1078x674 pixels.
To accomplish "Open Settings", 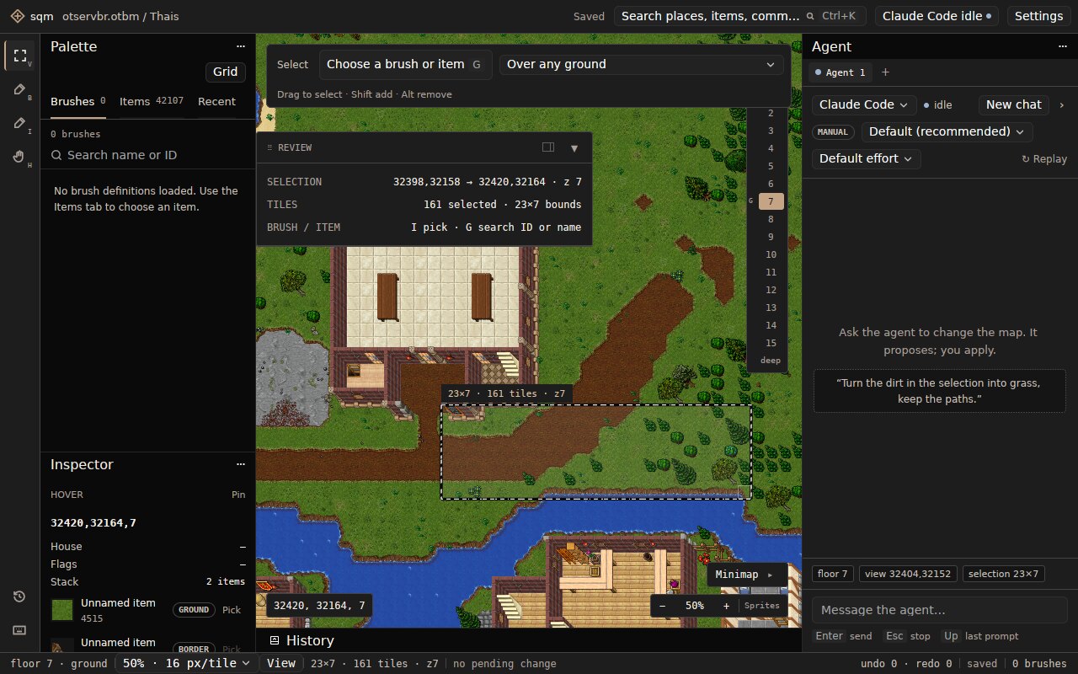I will click(1039, 16).
